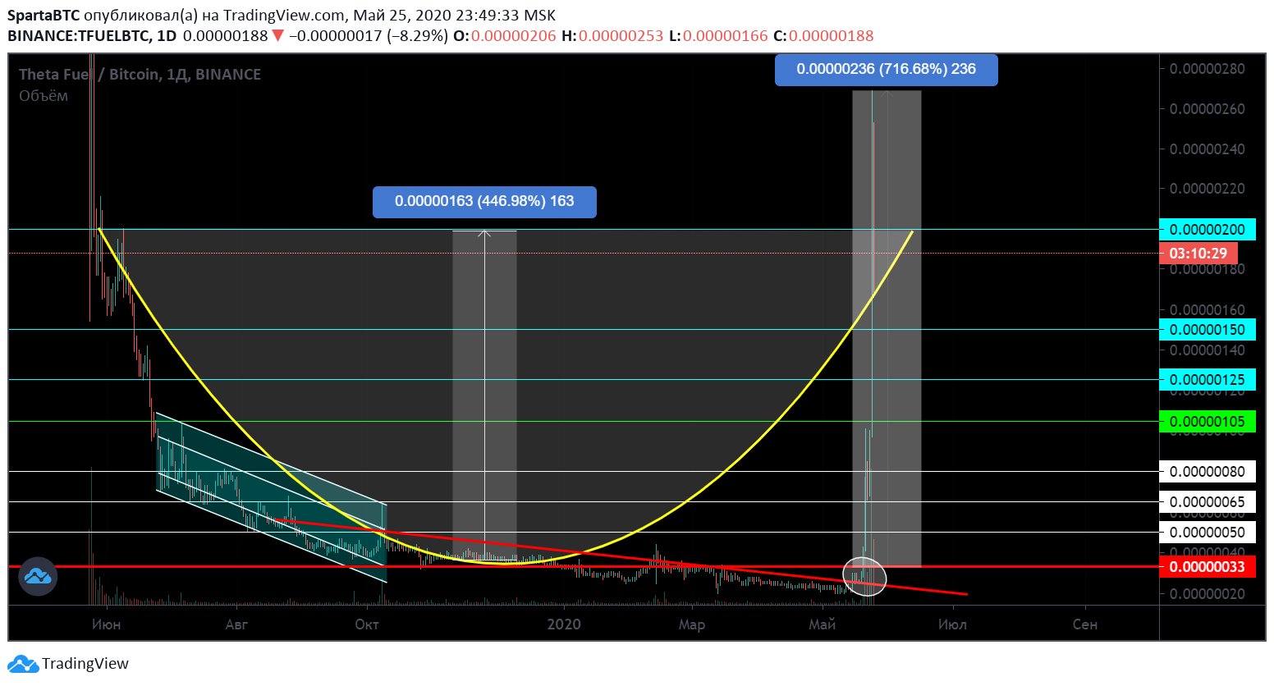Screen dimensions: 1274x686
Task: Click the C:0.00000188 close value
Action: pyautogui.click(x=823, y=36)
